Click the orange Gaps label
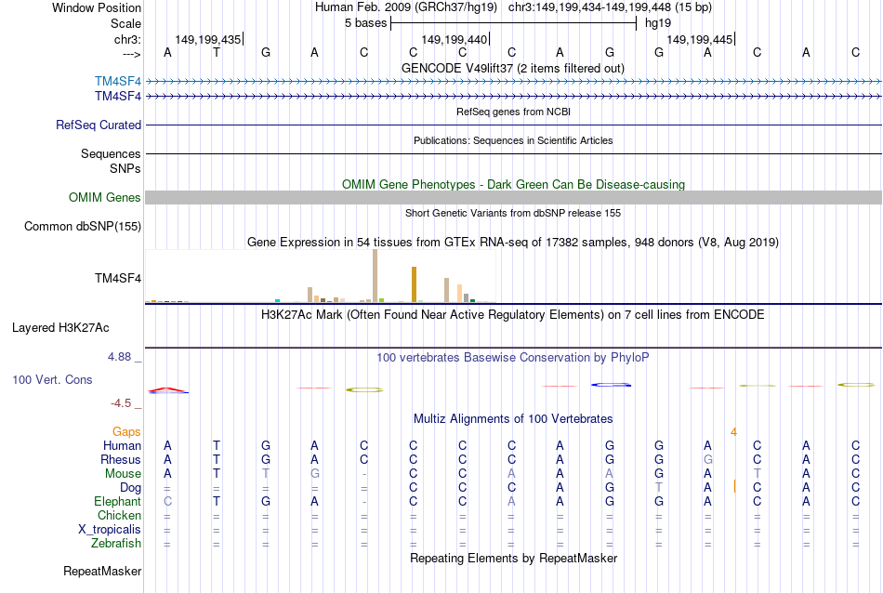 click(x=126, y=431)
